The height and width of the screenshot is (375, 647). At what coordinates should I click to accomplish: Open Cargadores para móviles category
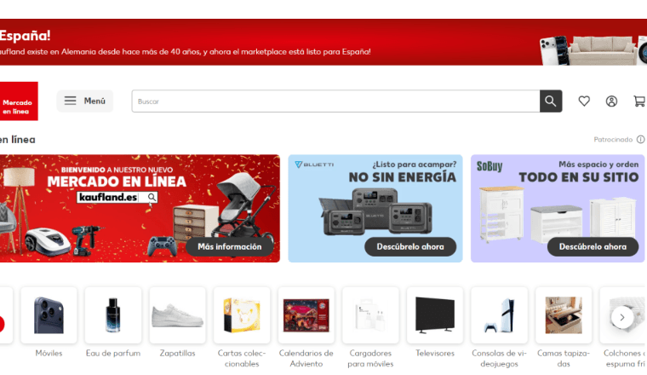pos(370,327)
